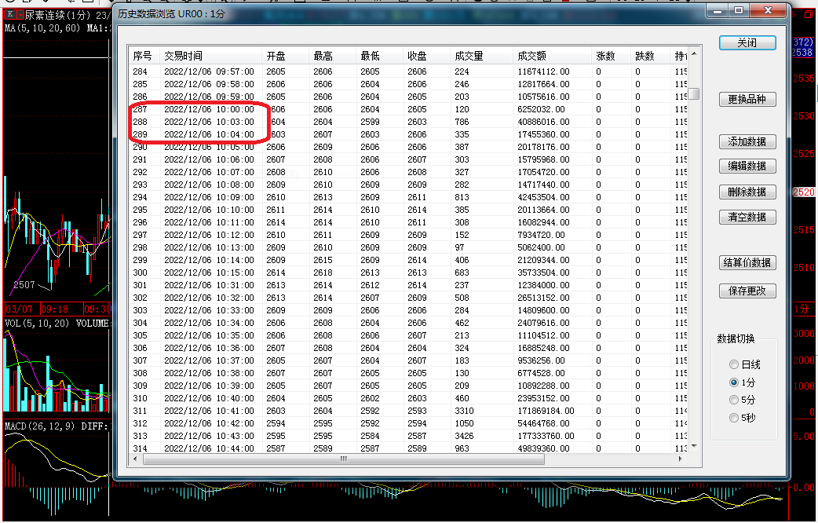Open 编辑数据 to edit data

tap(747, 166)
